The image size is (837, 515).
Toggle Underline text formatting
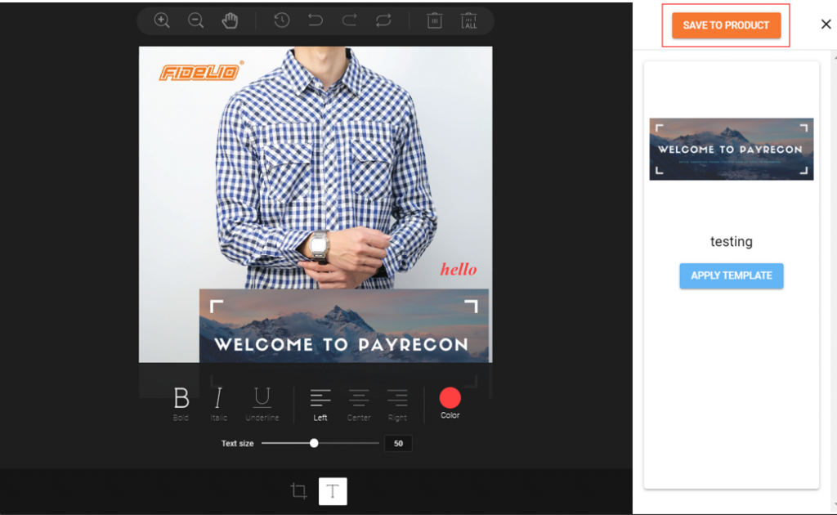262,404
